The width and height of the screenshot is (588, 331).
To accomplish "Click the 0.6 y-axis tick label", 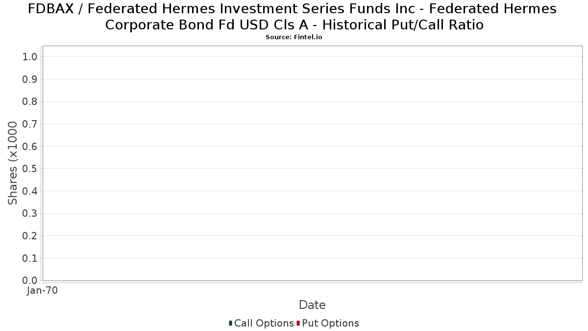I will (30, 147).
